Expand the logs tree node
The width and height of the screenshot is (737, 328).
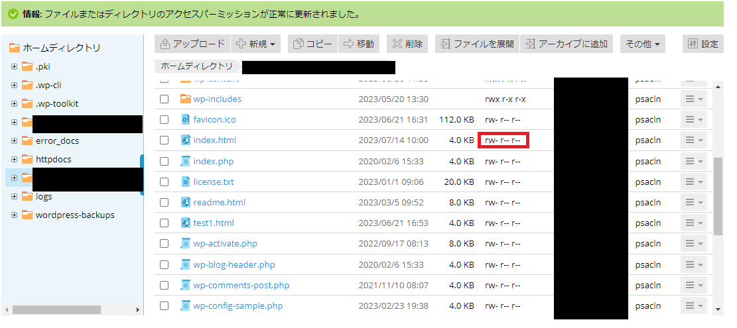coord(14,197)
